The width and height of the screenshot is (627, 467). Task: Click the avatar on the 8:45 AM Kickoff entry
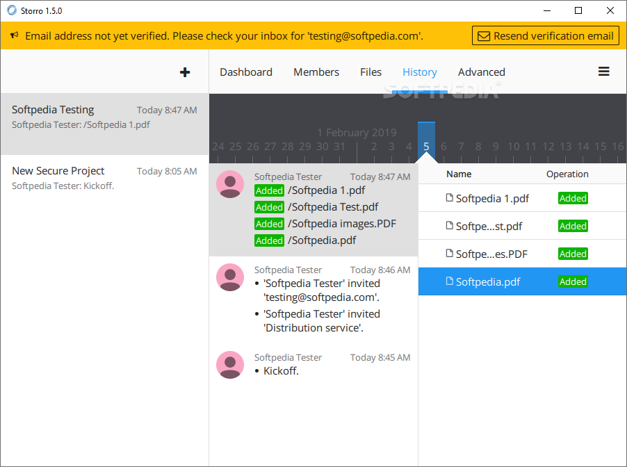(230, 365)
